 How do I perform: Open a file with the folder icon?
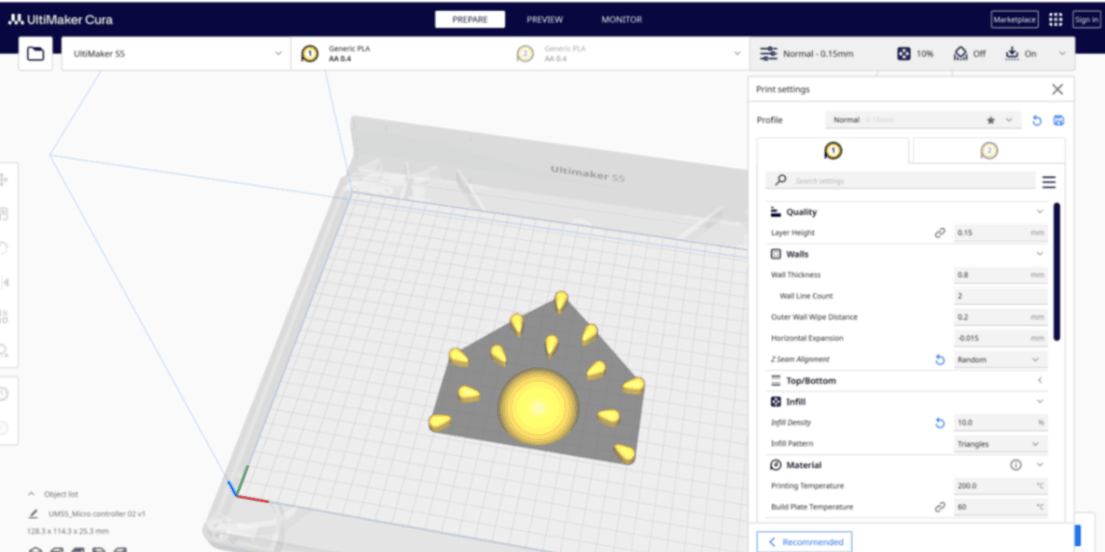(36, 54)
